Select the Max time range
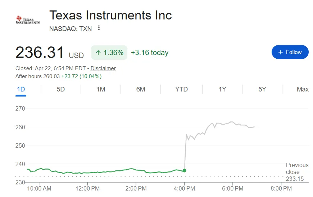313x197 pixels. click(303, 89)
